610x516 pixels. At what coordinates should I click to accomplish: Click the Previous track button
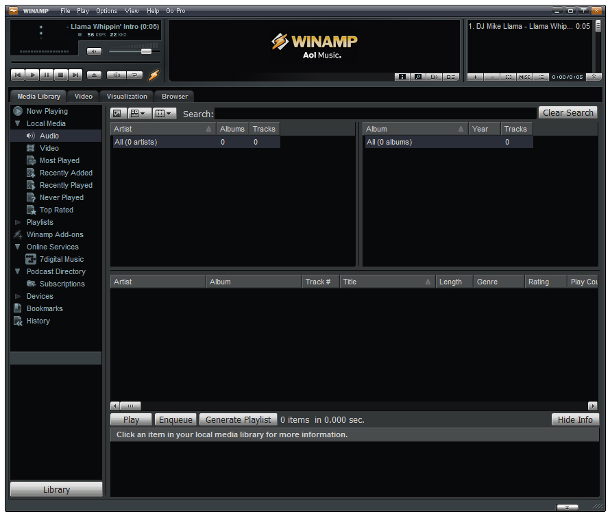(18, 75)
